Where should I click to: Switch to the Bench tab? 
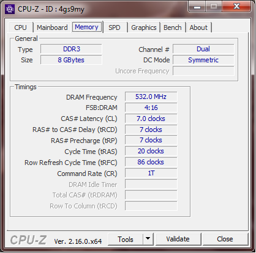pyautogui.click(x=173, y=28)
